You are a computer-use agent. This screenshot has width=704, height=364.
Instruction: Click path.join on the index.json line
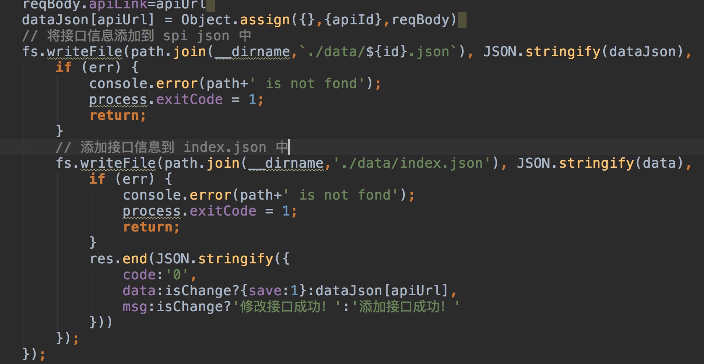202,163
